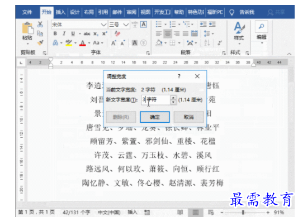298x217 pixels.
Task: Select Align Right
Action: coord(177,34)
